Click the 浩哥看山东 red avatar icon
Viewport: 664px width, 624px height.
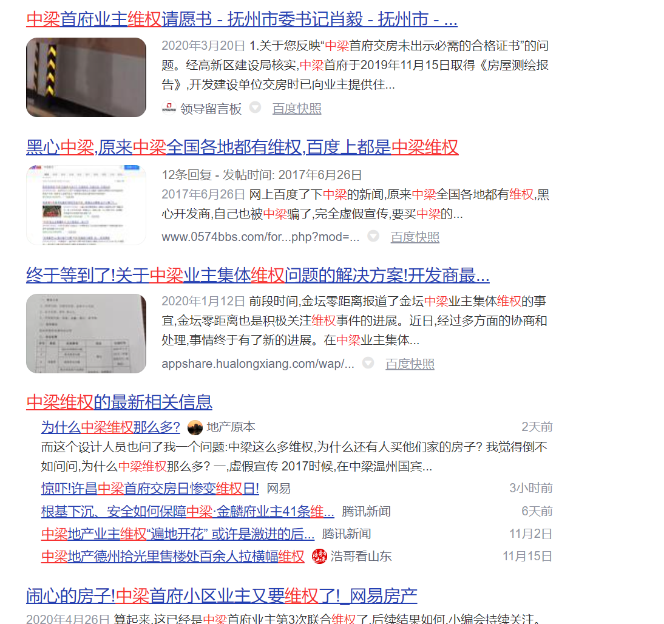point(319,556)
